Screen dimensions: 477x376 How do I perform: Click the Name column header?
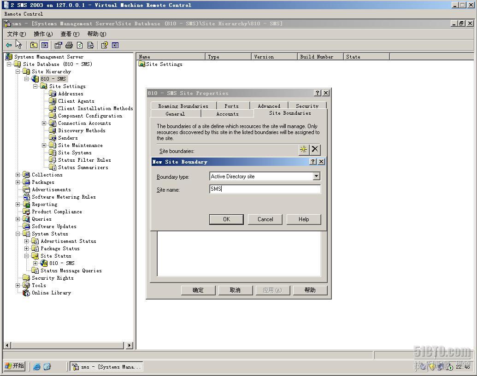pos(171,57)
